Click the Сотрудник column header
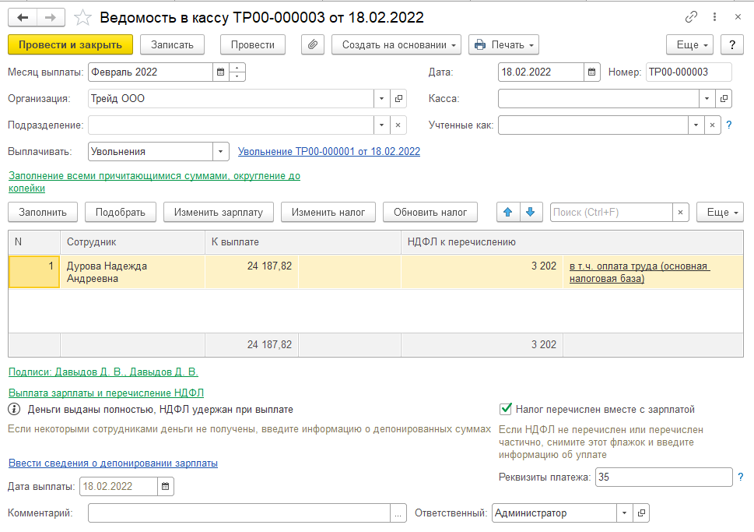The image size is (754, 532). tap(133, 242)
